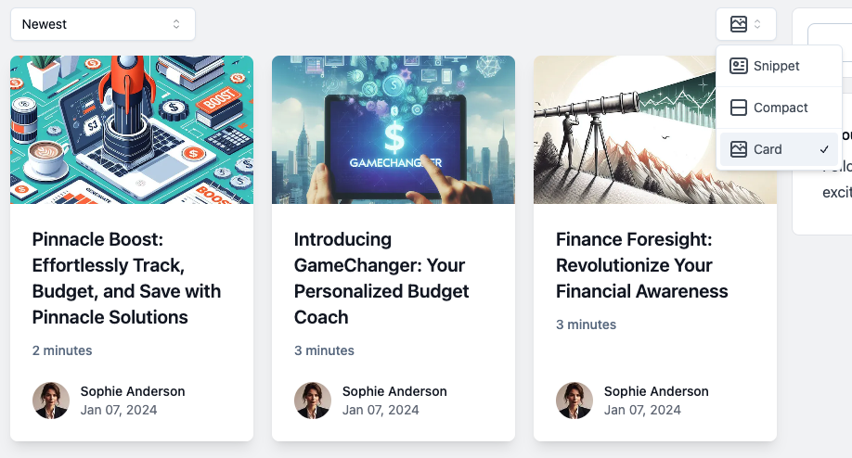
Task: Click the checkmark next to Card
Action: [824, 149]
